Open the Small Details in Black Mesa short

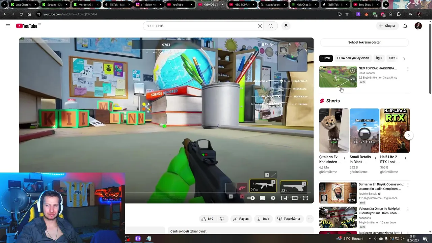364,131
